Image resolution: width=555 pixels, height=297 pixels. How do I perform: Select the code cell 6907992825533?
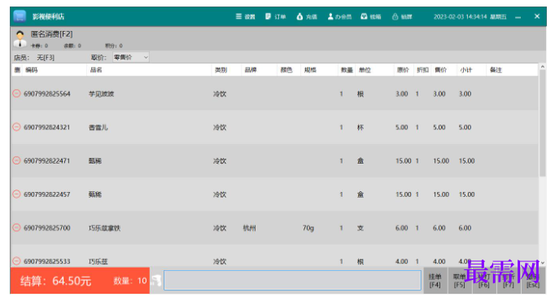47,261
